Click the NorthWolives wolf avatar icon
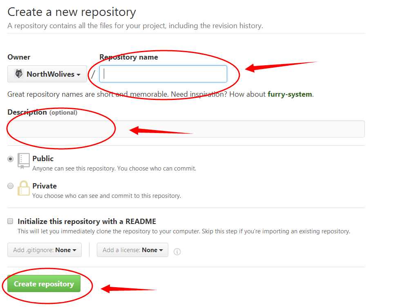402x308 pixels. [x=19, y=74]
